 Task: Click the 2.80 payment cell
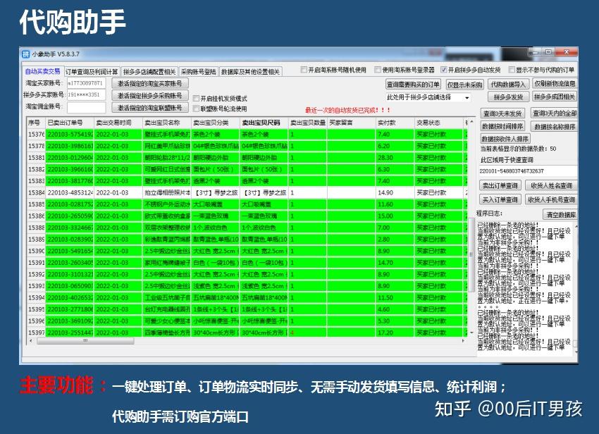(395, 239)
